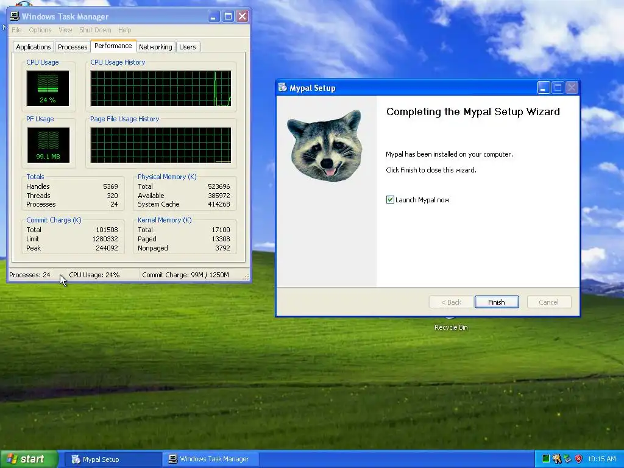The width and height of the screenshot is (624, 468).
Task: Click the Windows activation keys tray icon
Action: tap(557, 459)
